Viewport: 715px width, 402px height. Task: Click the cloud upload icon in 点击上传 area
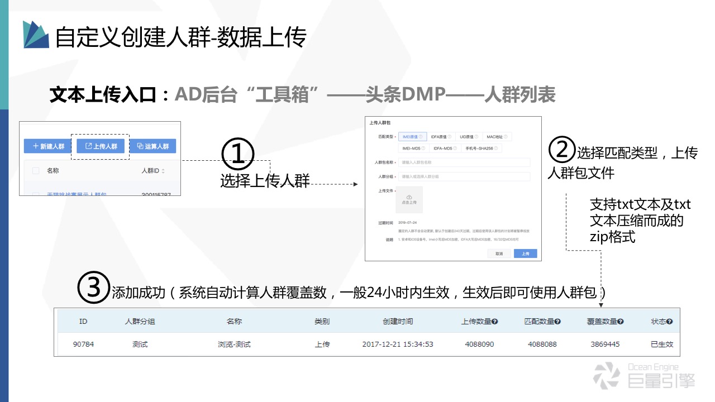click(x=409, y=197)
